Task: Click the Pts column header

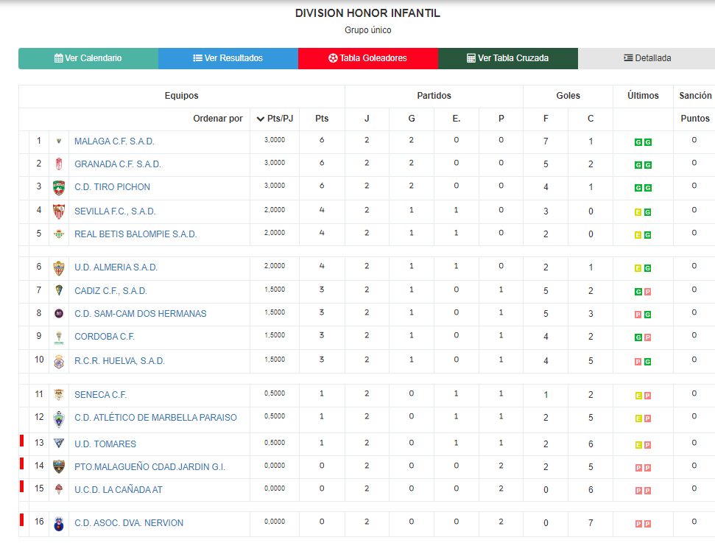Action: (x=322, y=119)
